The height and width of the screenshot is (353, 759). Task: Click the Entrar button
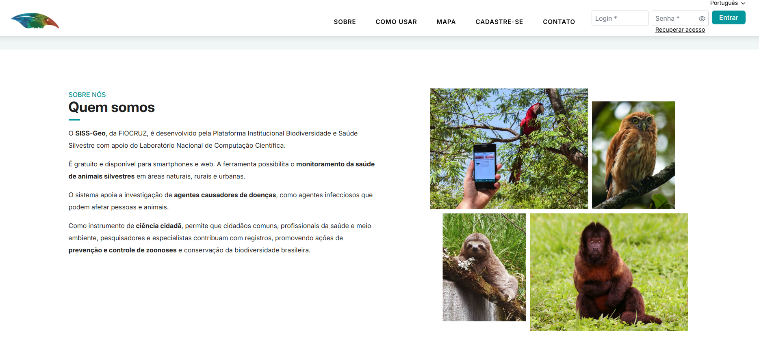729,17
